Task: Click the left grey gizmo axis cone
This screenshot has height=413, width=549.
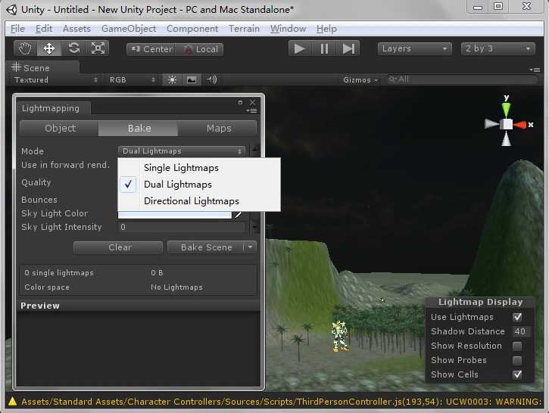Action: pos(491,124)
